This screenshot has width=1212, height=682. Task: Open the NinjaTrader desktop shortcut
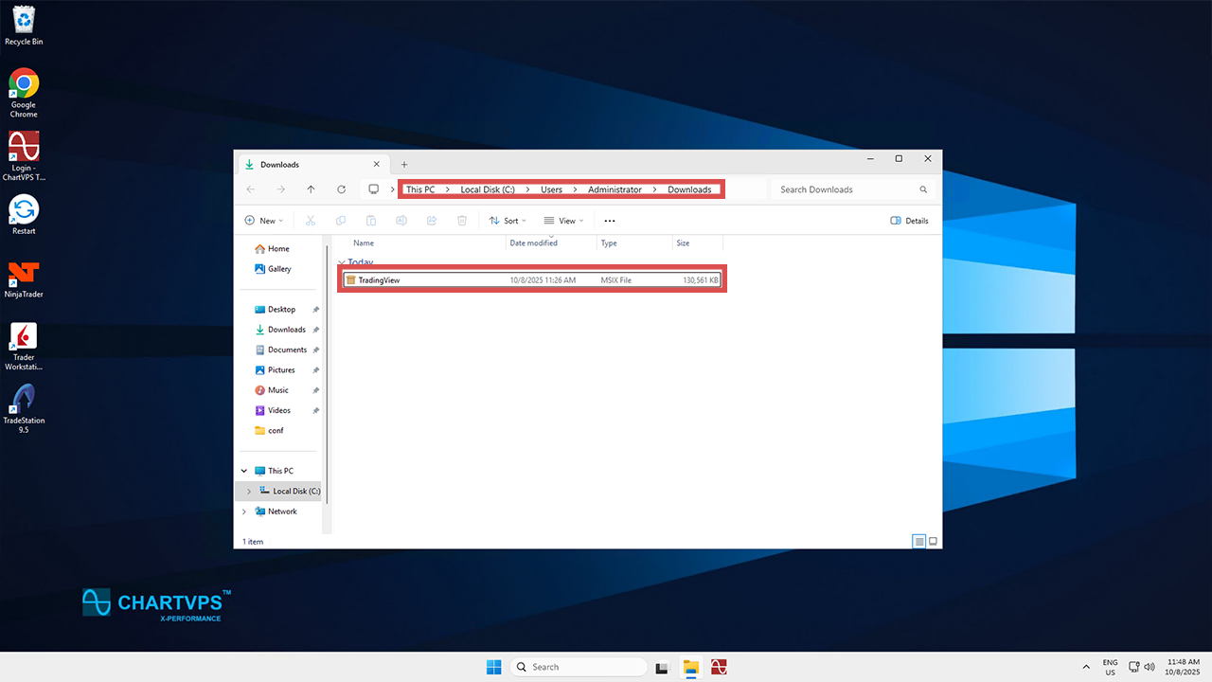click(x=24, y=275)
